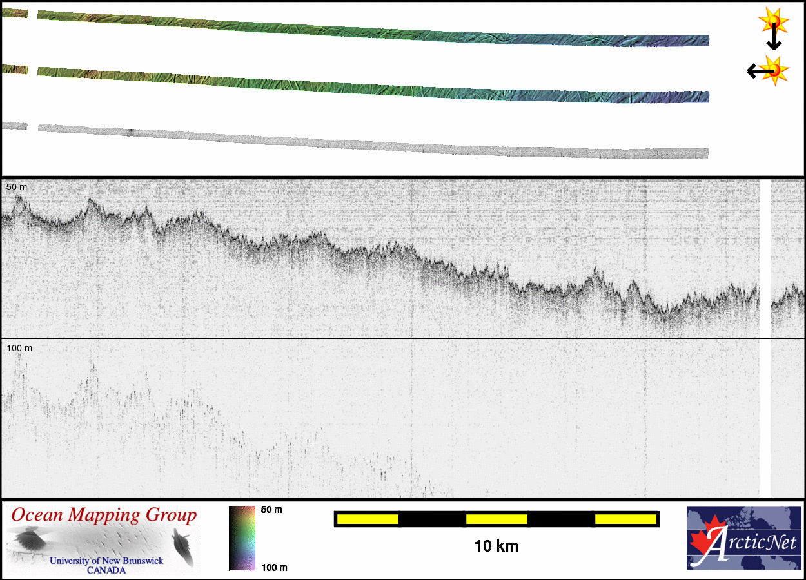Click the 100 m depth label in profile
Viewport: 806px width, 580px height.
[x=19, y=348]
